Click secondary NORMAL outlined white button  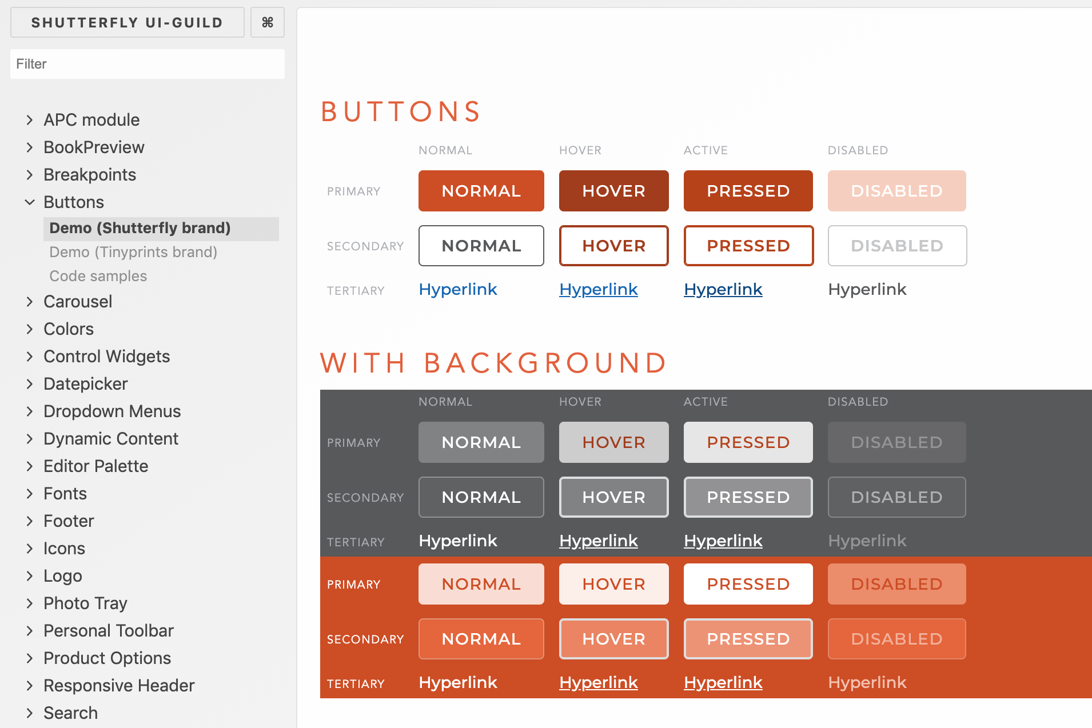click(481, 246)
